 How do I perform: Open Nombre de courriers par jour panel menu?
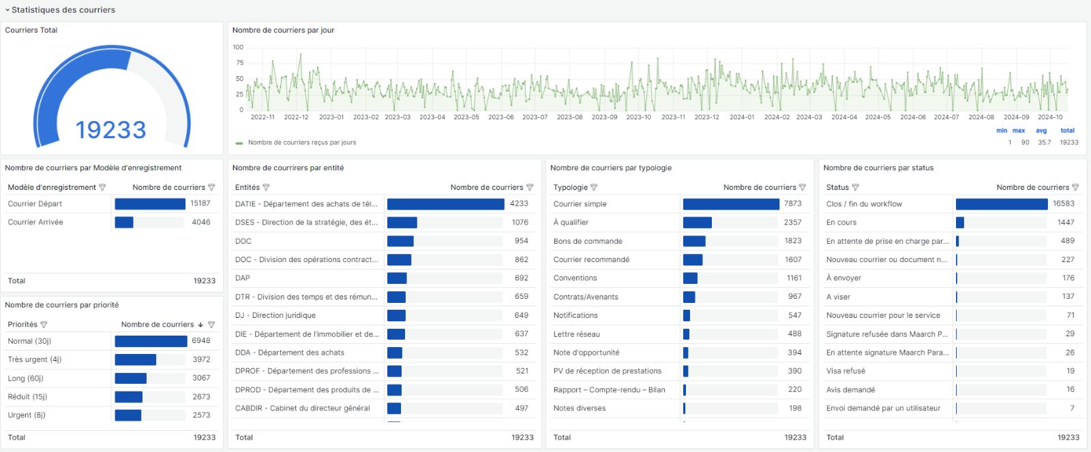283,30
